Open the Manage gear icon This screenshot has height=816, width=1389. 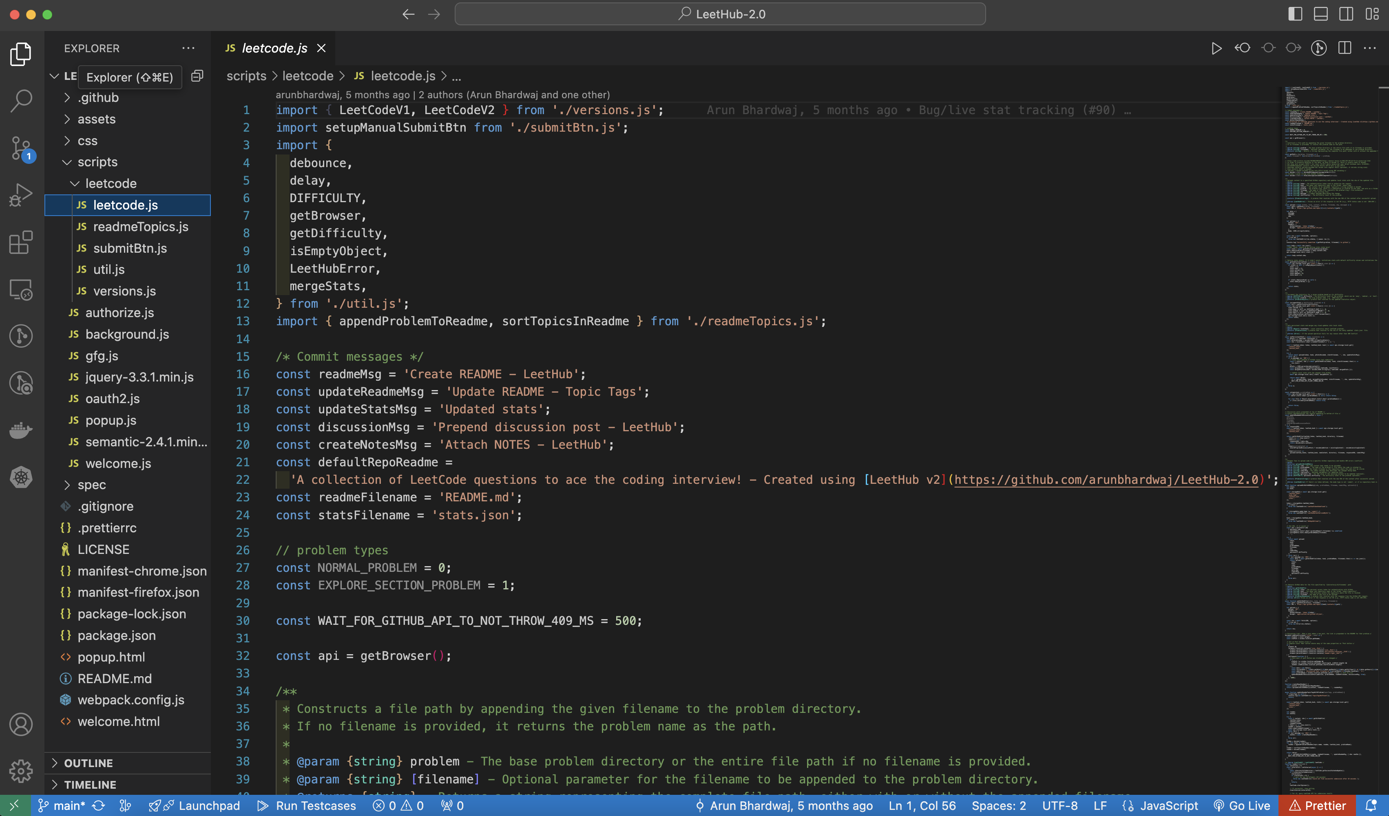point(21,770)
